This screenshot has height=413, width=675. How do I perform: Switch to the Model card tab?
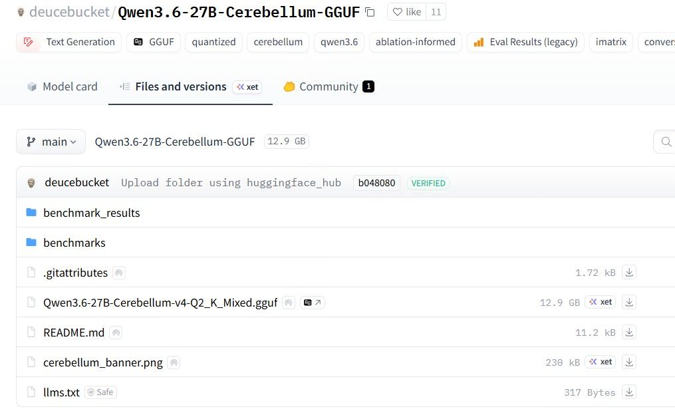point(63,86)
